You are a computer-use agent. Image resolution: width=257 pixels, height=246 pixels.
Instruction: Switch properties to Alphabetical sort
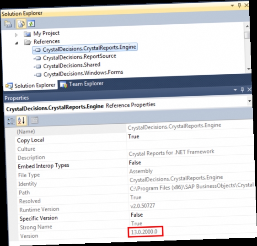21,120
